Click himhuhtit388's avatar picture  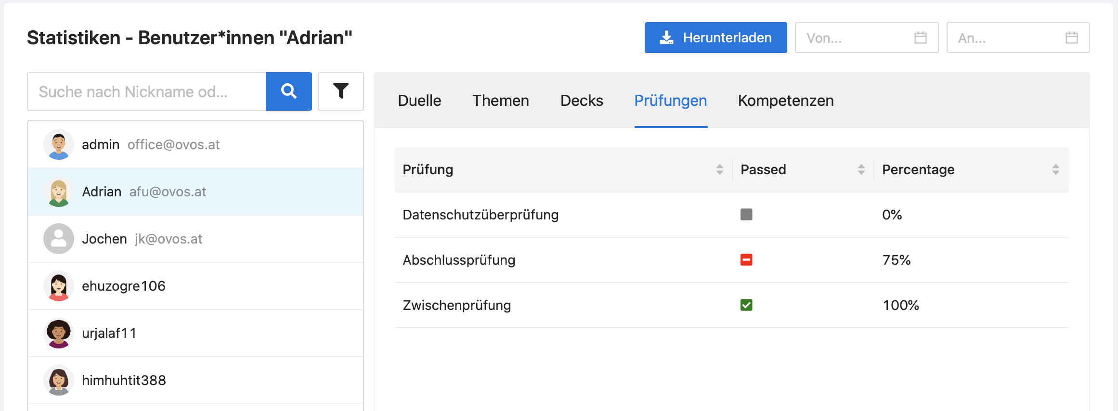coord(59,380)
